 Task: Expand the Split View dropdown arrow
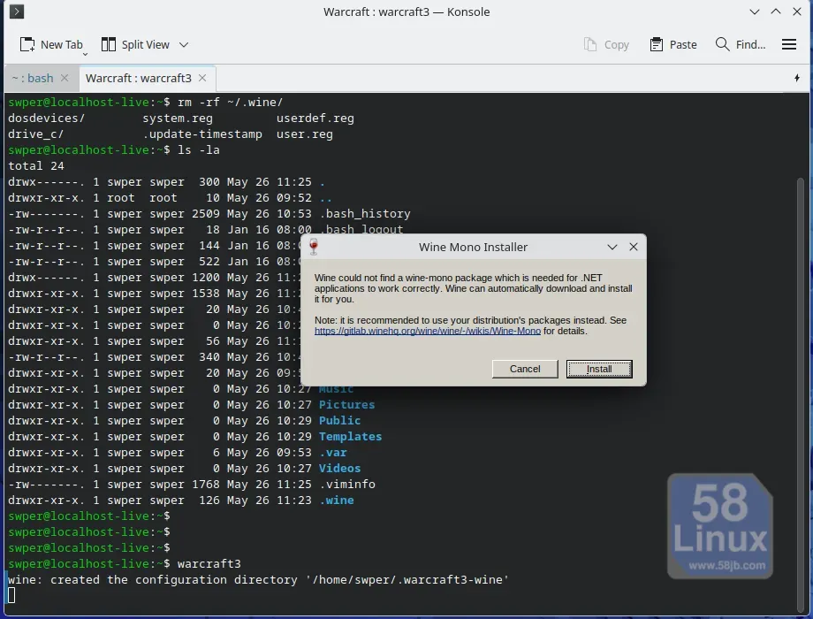(x=184, y=44)
